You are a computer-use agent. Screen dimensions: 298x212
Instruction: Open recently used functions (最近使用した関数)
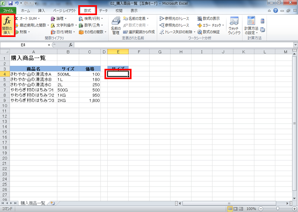pos(32,25)
